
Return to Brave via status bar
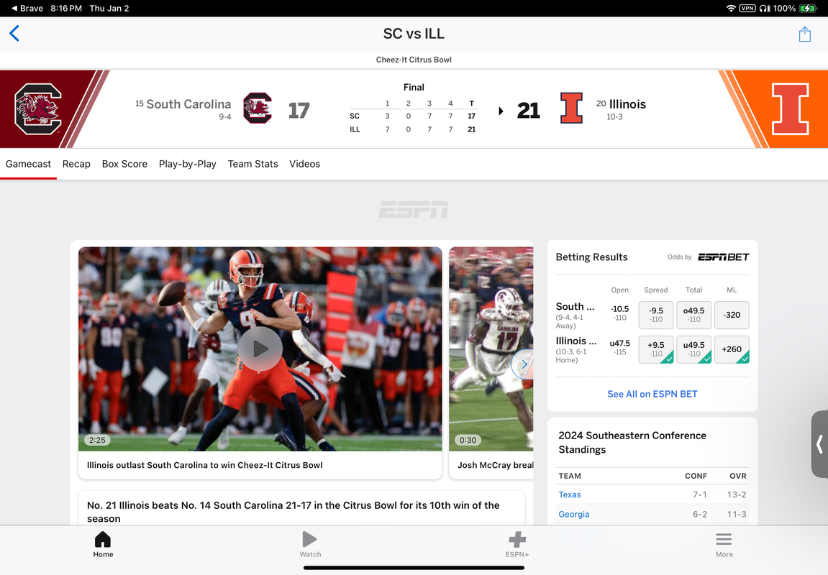tap(27, 8)
